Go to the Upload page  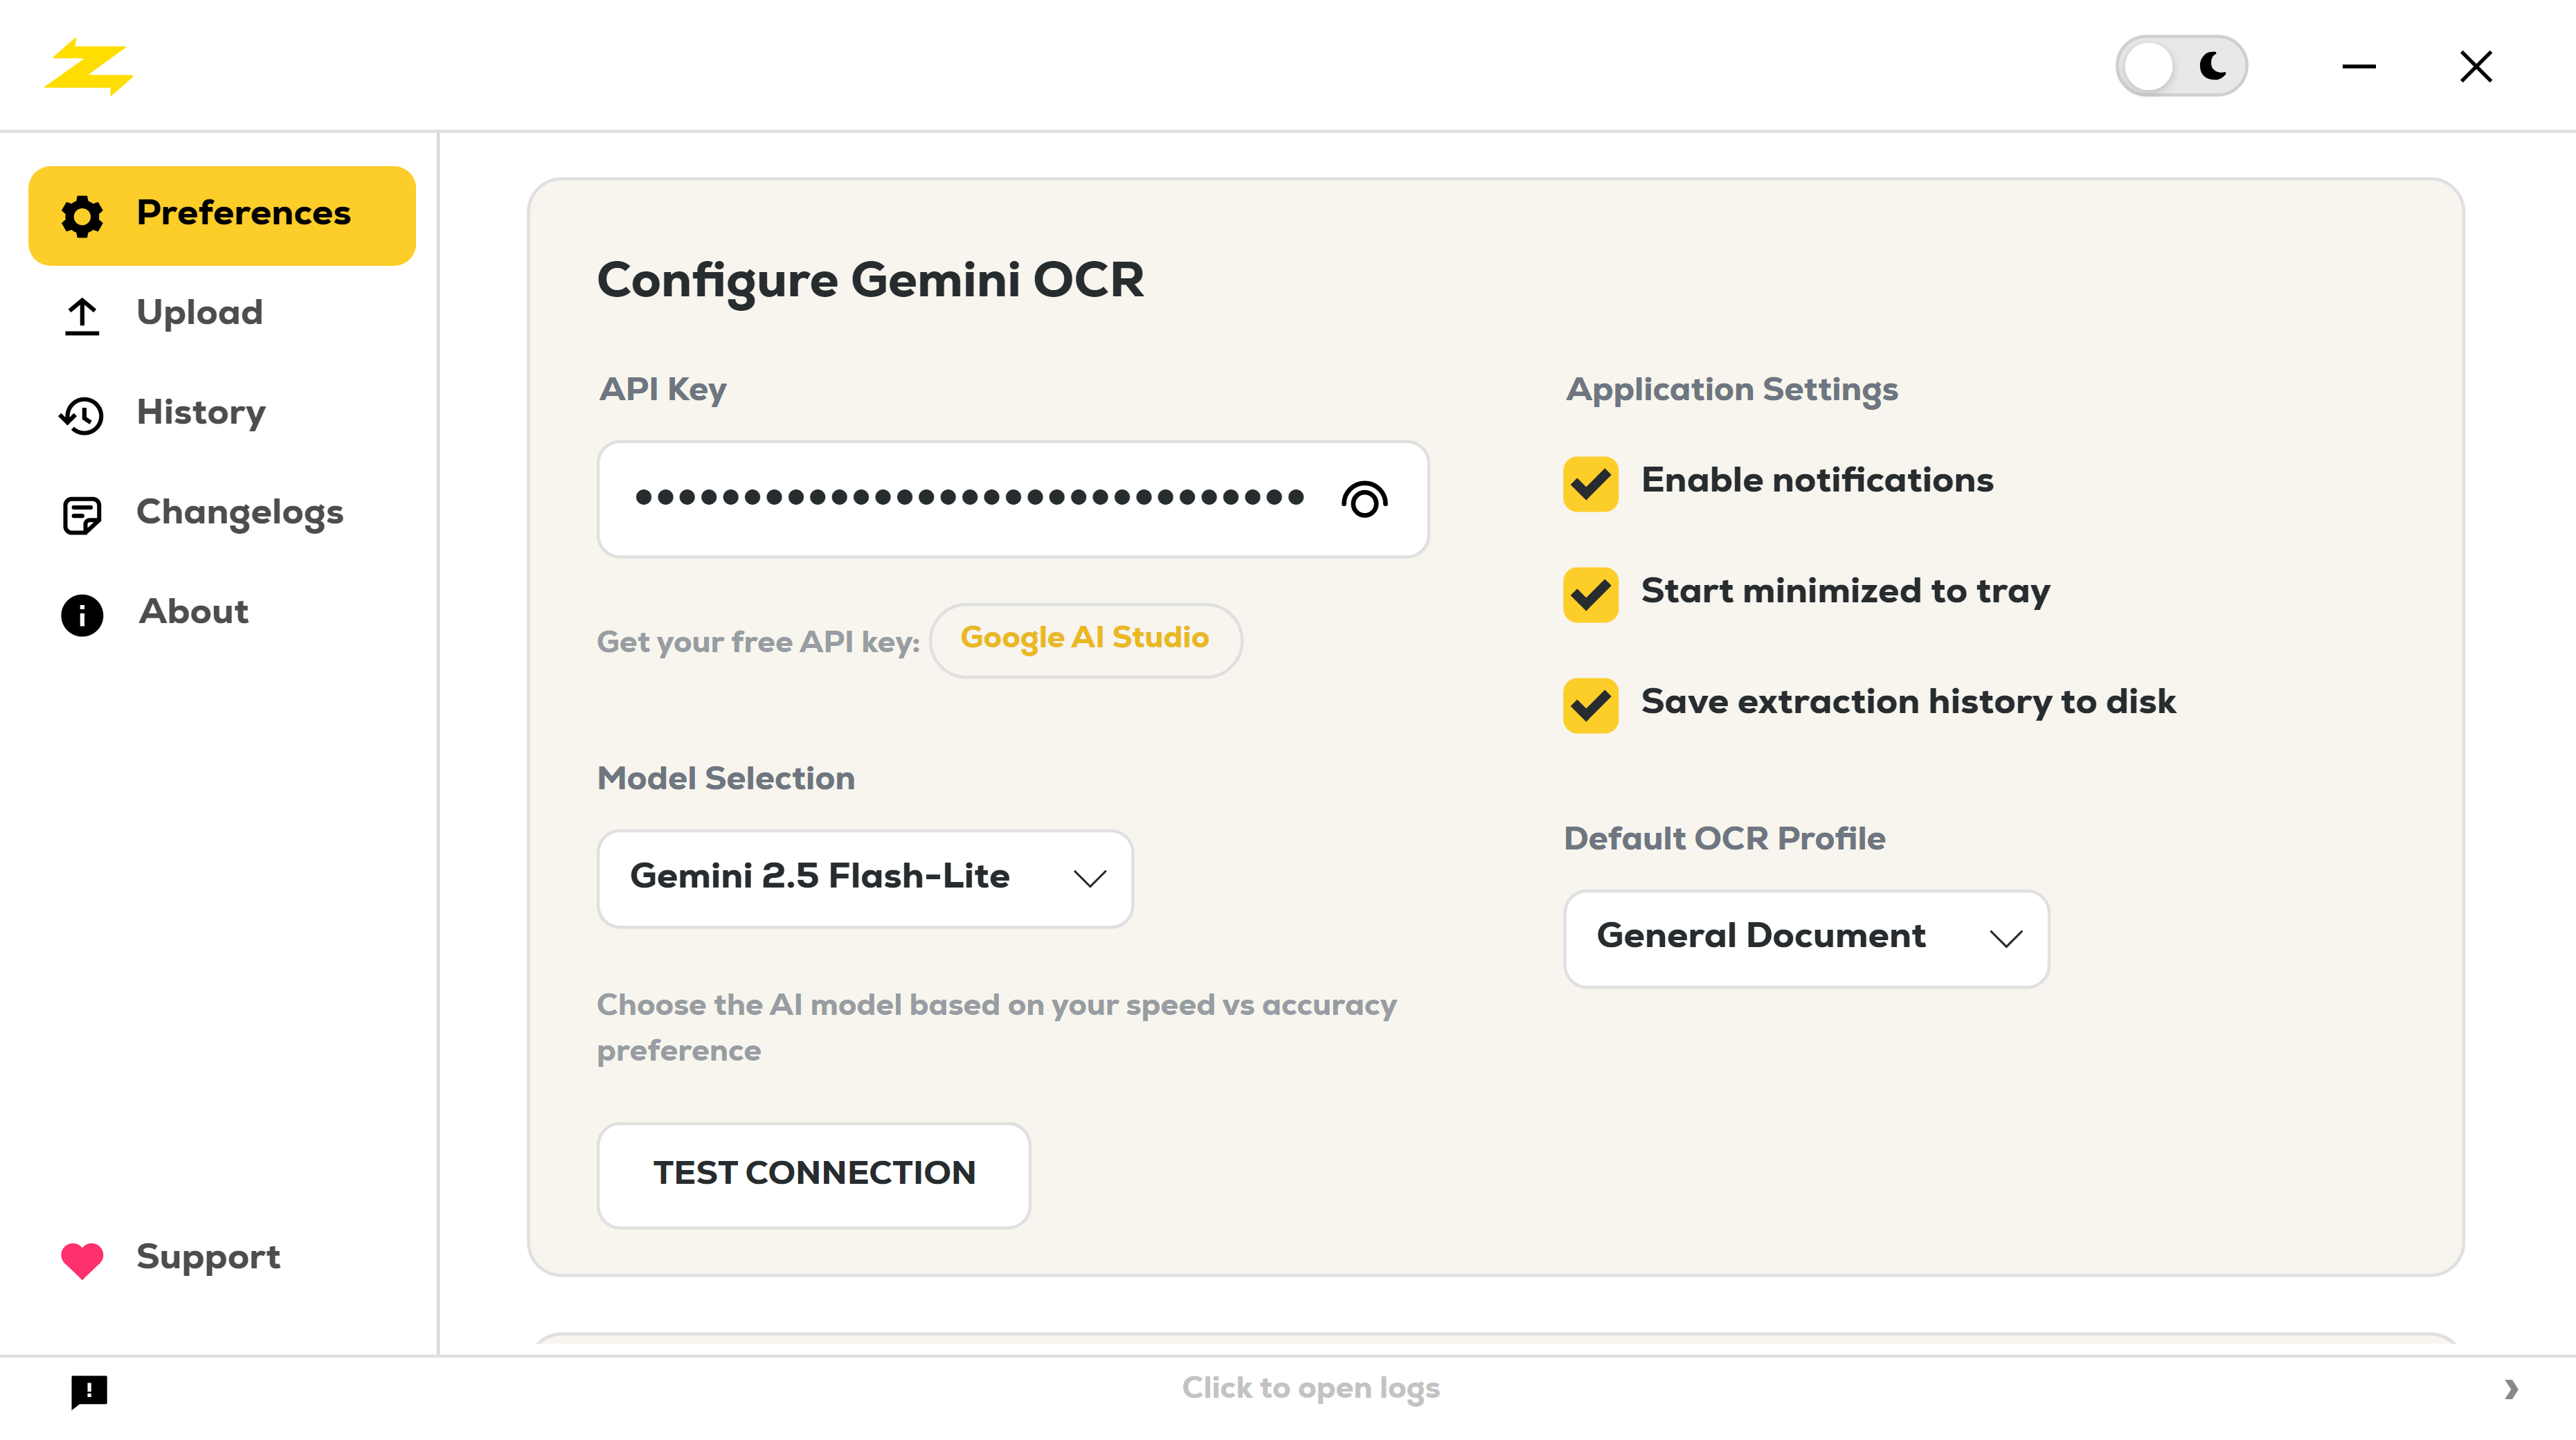(x=222, y=315)
